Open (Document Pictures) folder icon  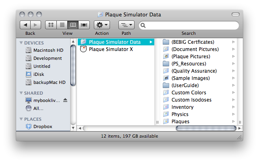pyautogui.click(x=166, y=49)
